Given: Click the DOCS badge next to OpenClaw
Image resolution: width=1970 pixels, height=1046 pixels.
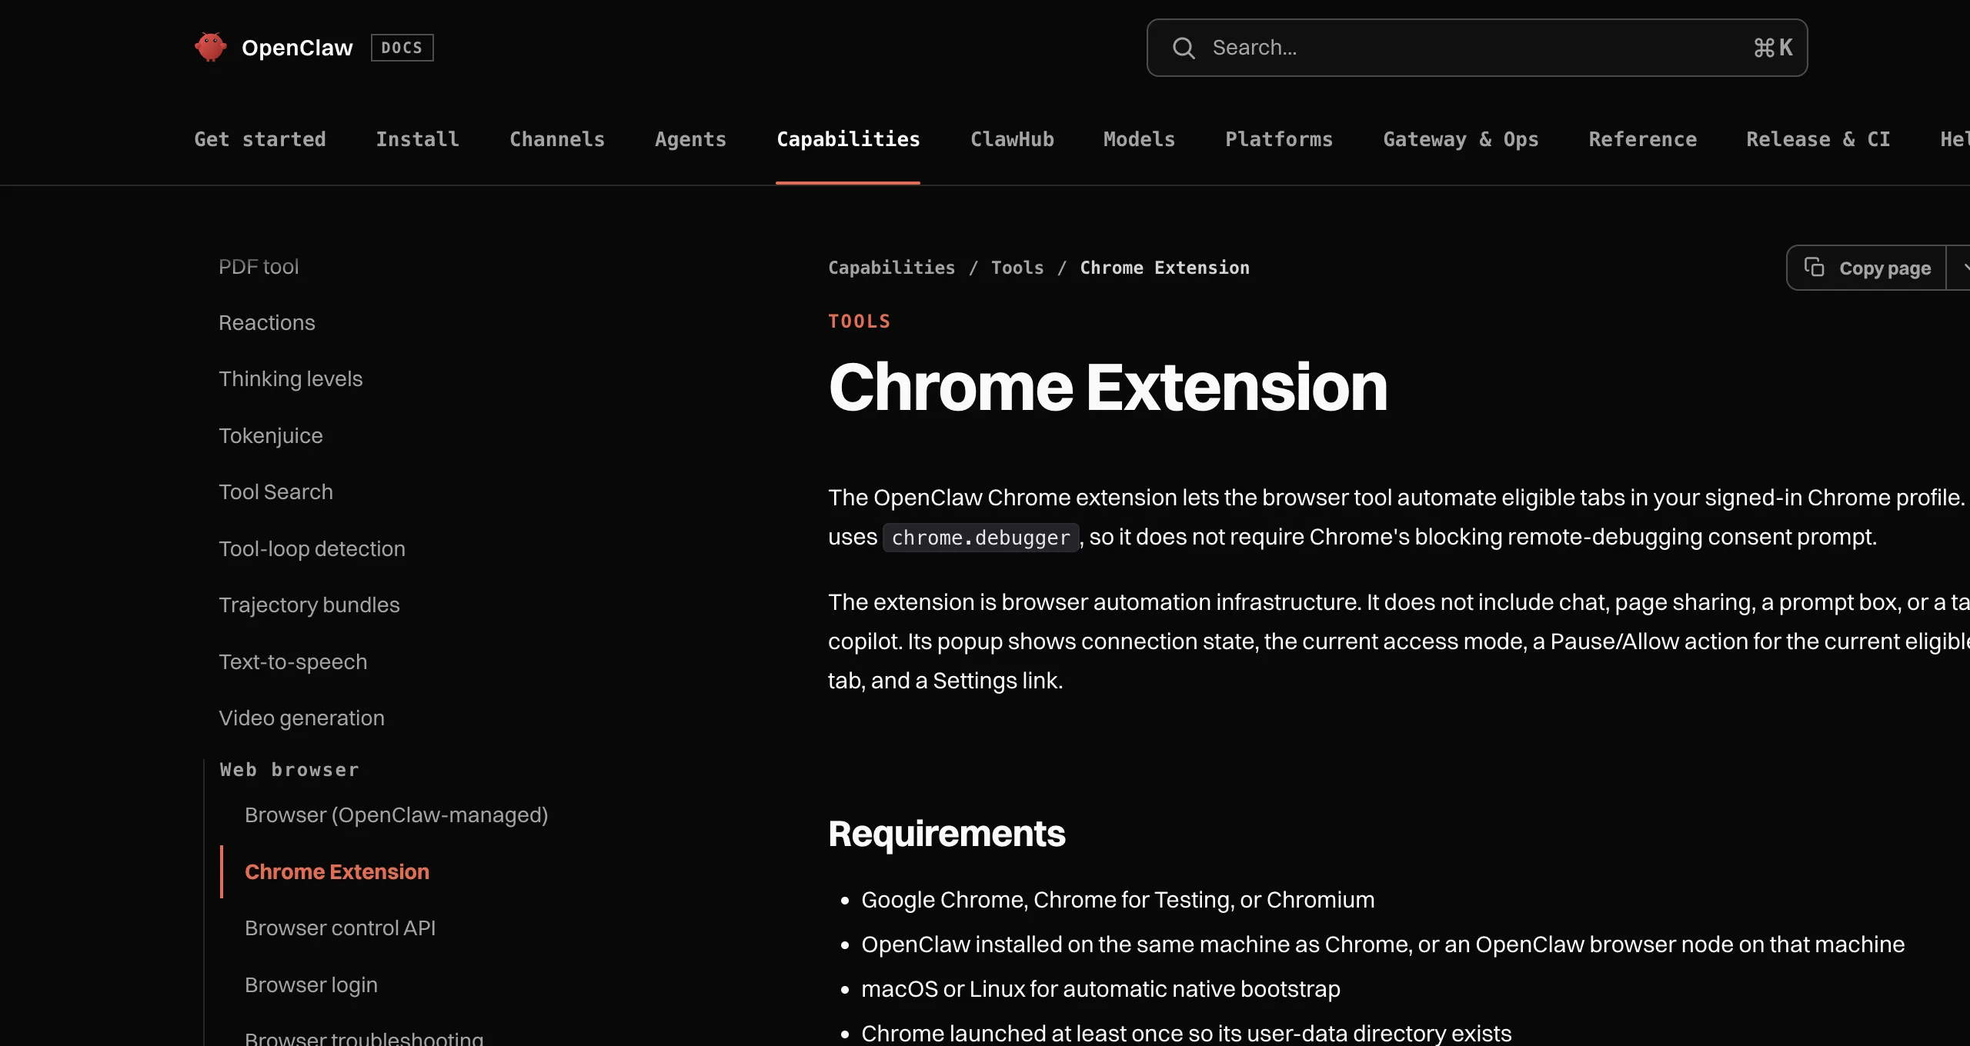Looking at the screenshot, I should 402,48.
